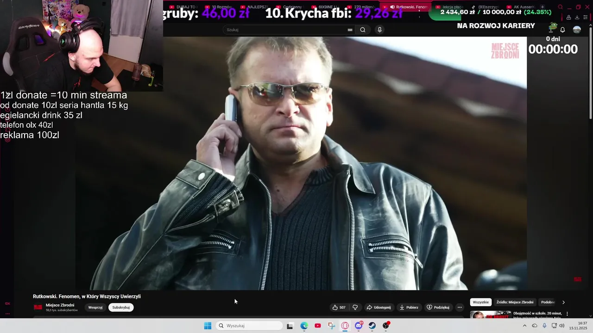
Task: Click the display/network tray icon
Action: tap(554, 326)
